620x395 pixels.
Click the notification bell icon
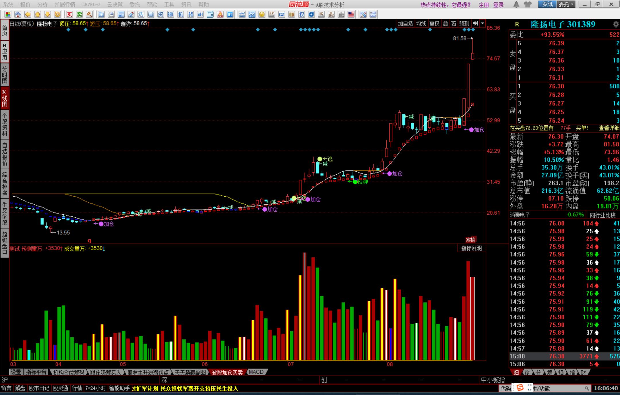pyautogui.click(x=516, y=4)
